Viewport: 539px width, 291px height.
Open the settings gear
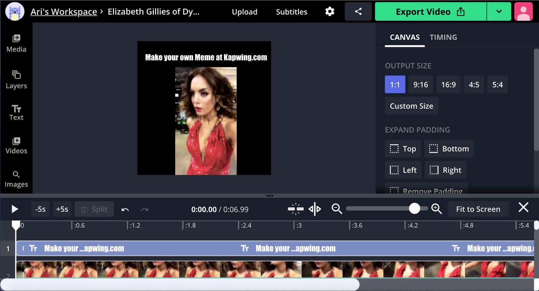pyautogui.click(x=329, y=11)
